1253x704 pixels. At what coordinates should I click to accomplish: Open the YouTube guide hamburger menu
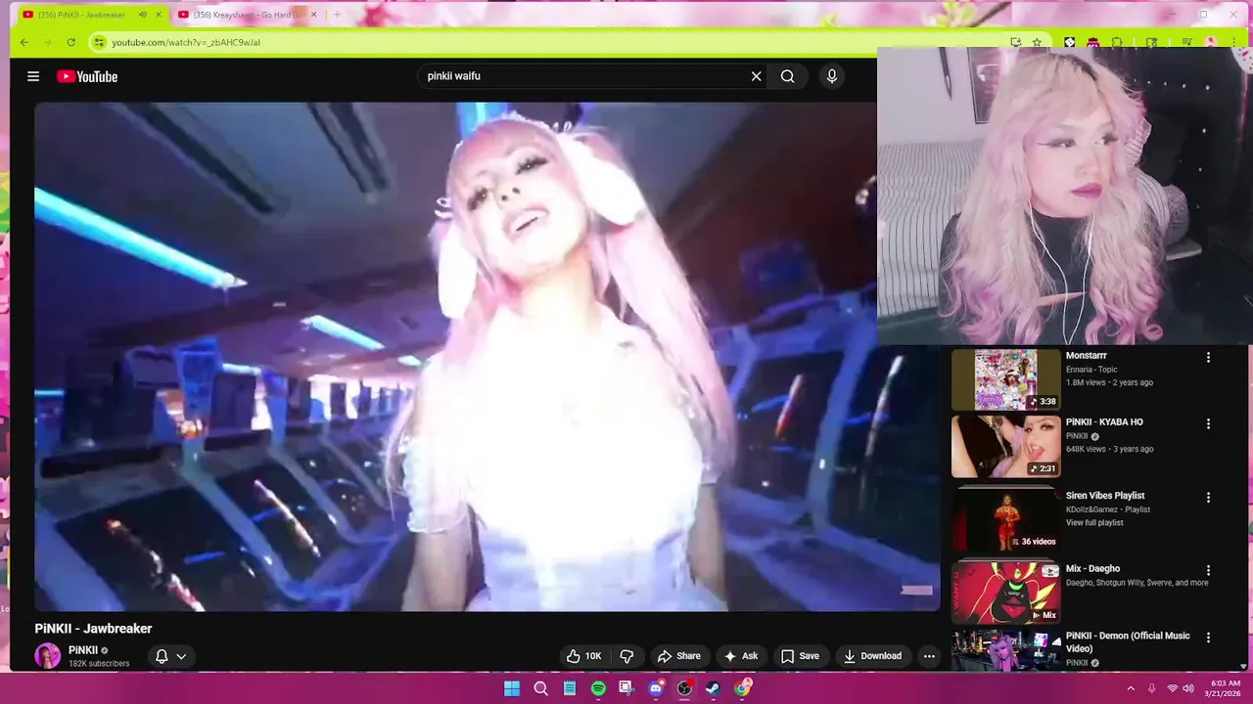coord(33,76)
